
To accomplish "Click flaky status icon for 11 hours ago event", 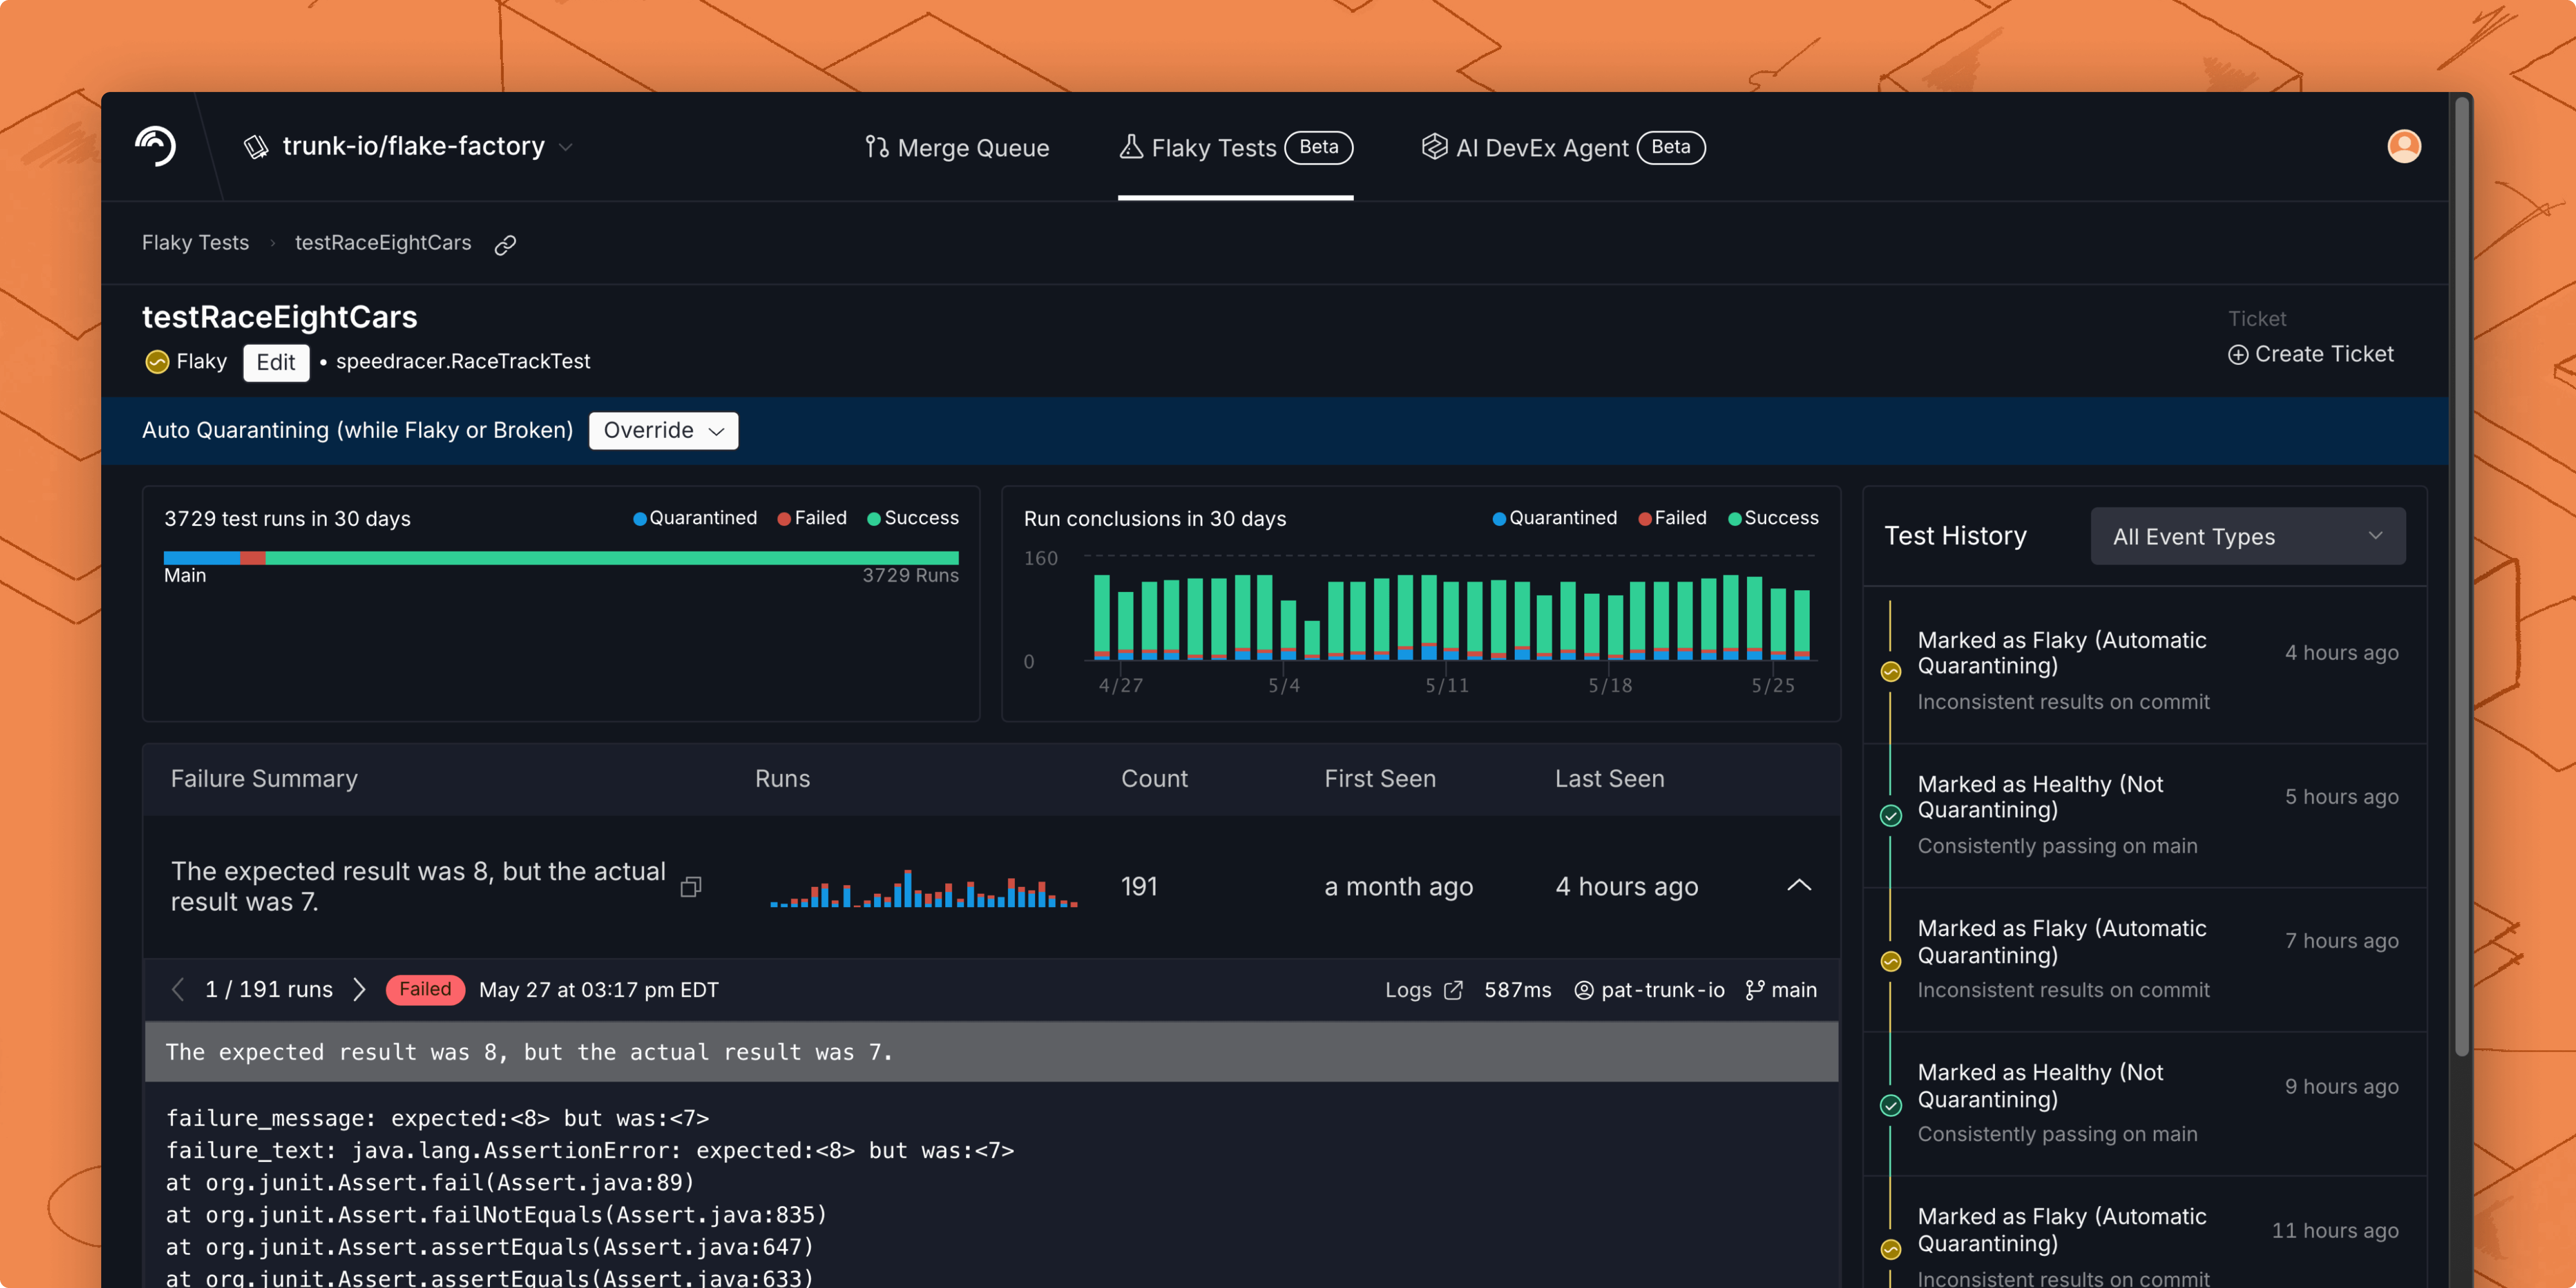I will [x=1891, y=1250].
